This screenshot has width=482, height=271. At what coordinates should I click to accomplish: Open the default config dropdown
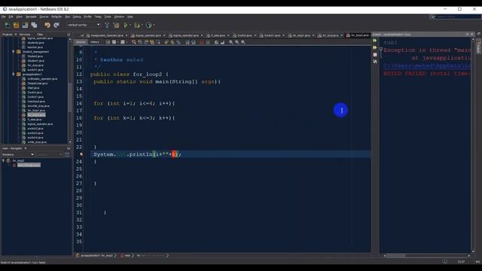[84, 25]
